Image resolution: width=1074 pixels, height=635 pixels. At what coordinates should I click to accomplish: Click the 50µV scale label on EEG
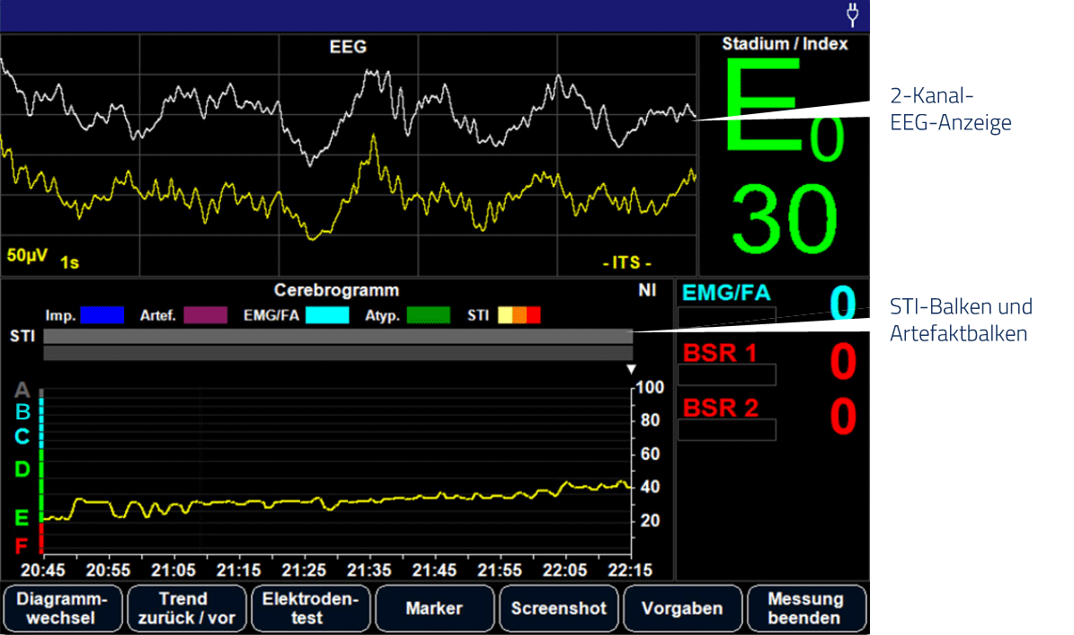click(27, 255)
